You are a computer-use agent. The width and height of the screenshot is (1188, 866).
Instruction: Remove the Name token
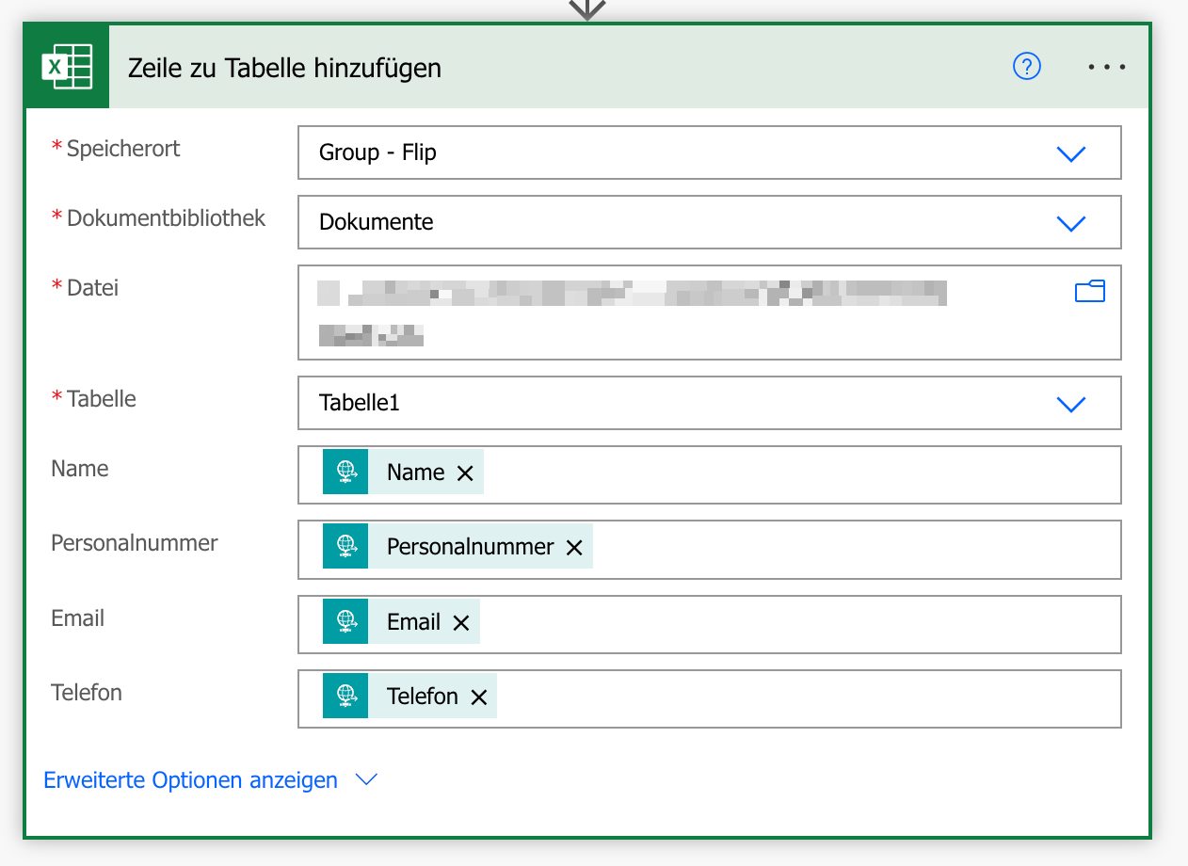click(x=464, y=473)
